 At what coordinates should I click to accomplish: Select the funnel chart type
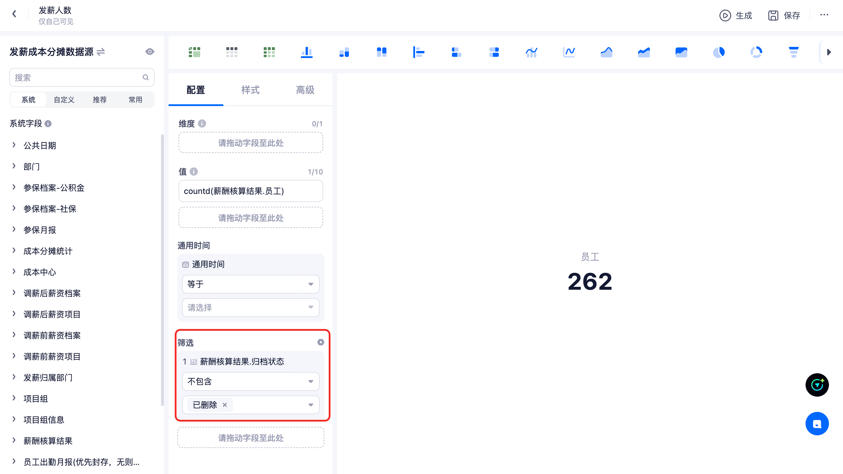(794, 52)
